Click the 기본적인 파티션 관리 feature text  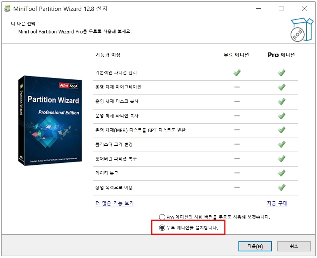click(x=116, y=73)
